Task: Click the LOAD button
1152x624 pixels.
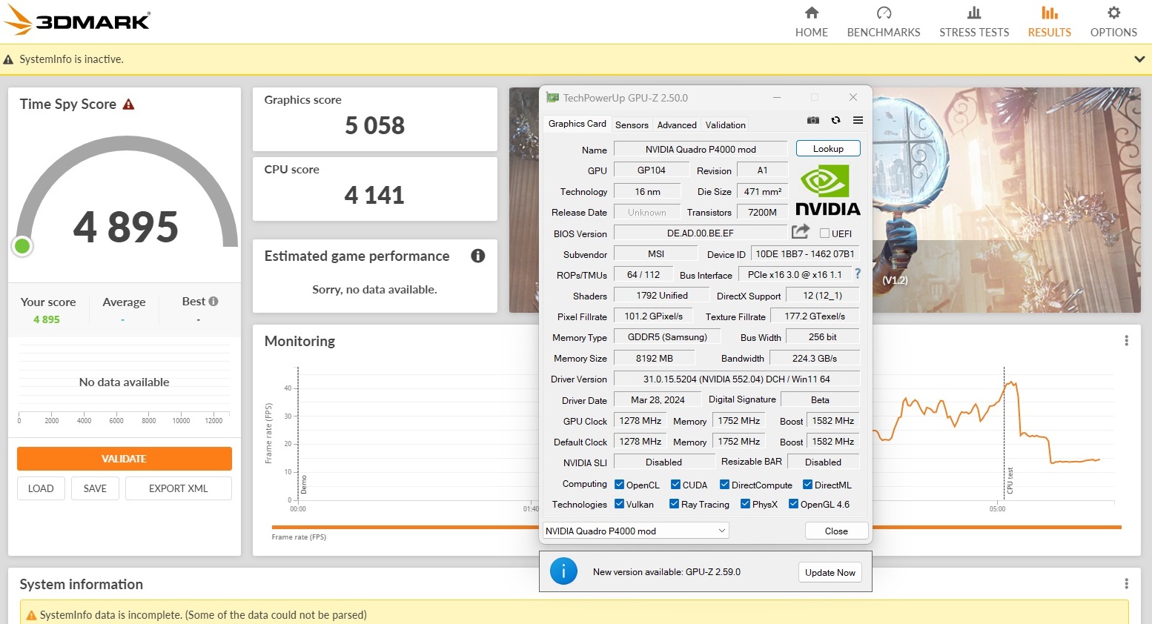Action: pos(41,488)
